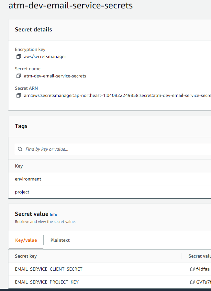211x291 pixels.
Task: Click the atm-dev-email-service-secrets page title
Action: (71, 6)
